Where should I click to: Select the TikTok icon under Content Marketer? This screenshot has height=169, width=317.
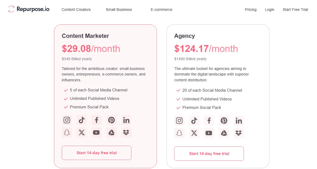(x=82, y=120)
